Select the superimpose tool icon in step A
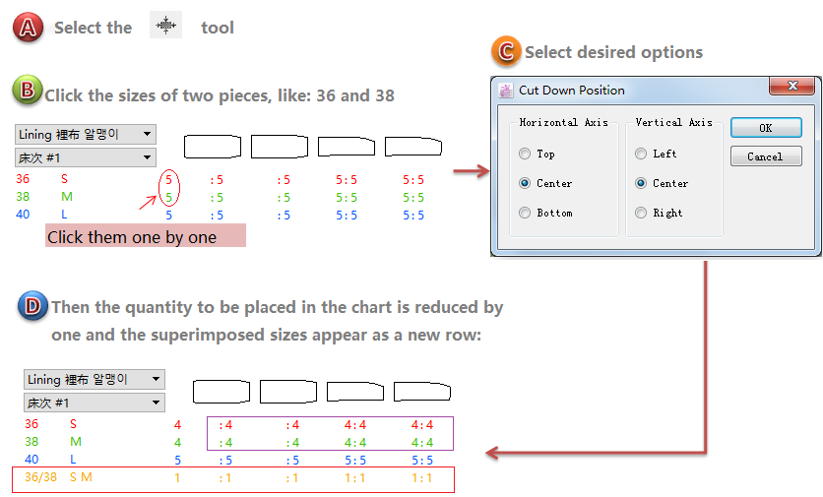 coord(166,26)
